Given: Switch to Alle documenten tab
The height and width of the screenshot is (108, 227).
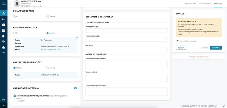Looking at the screenshot, I should pos(205,4).
